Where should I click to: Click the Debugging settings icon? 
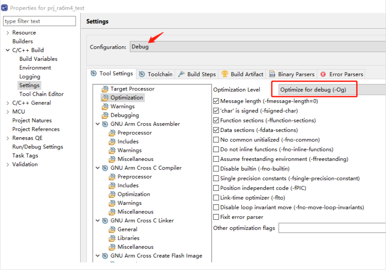pos(105,115)
